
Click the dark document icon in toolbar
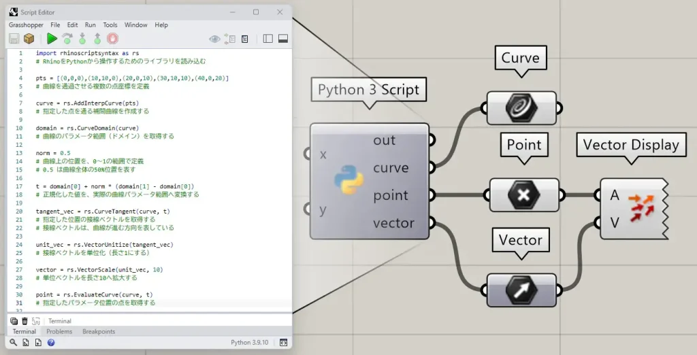pos(244,39)
